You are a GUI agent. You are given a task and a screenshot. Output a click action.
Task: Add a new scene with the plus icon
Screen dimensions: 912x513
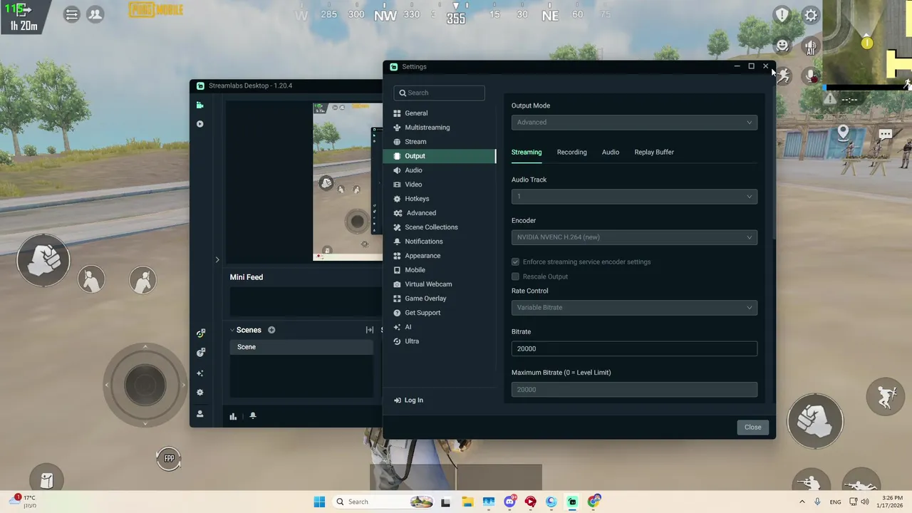[x=271, y=330]
